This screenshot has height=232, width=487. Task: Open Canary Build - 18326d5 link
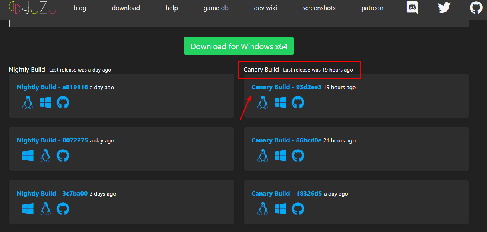(x=287, y=194)
